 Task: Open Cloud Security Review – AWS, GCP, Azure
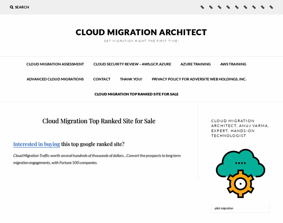click(x=132, y=64)
